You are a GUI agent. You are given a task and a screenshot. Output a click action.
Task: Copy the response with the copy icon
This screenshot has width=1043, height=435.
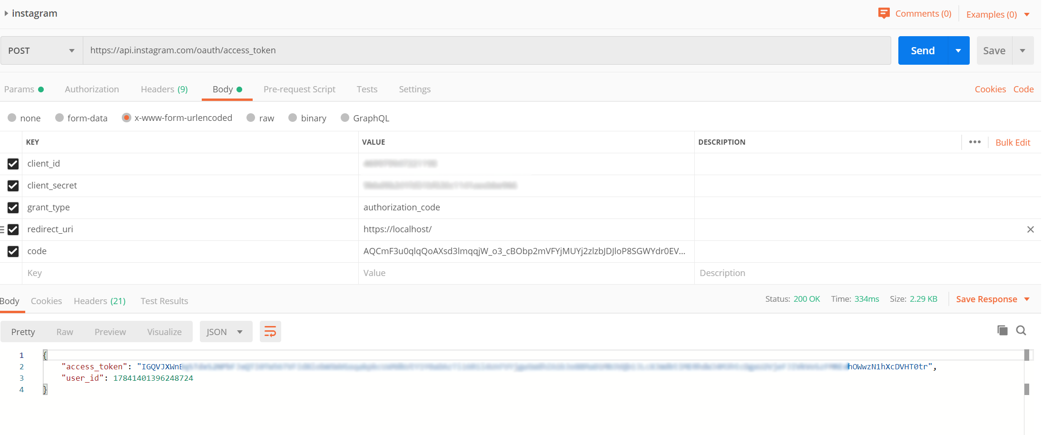point(1002,330)
